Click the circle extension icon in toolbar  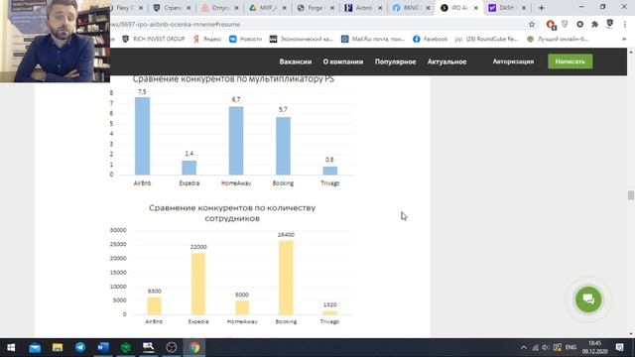[579, 24]
